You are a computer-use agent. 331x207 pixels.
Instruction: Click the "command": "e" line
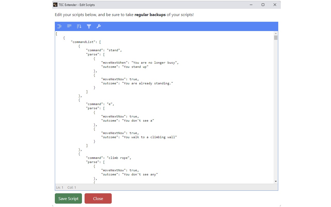point(100,104)
